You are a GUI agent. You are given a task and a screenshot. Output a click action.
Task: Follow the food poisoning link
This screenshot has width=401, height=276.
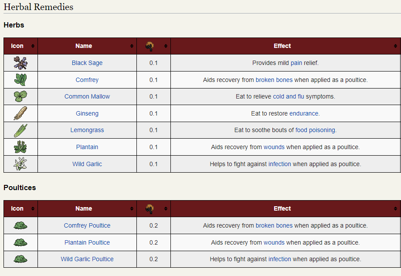click(x=315, y=130)
